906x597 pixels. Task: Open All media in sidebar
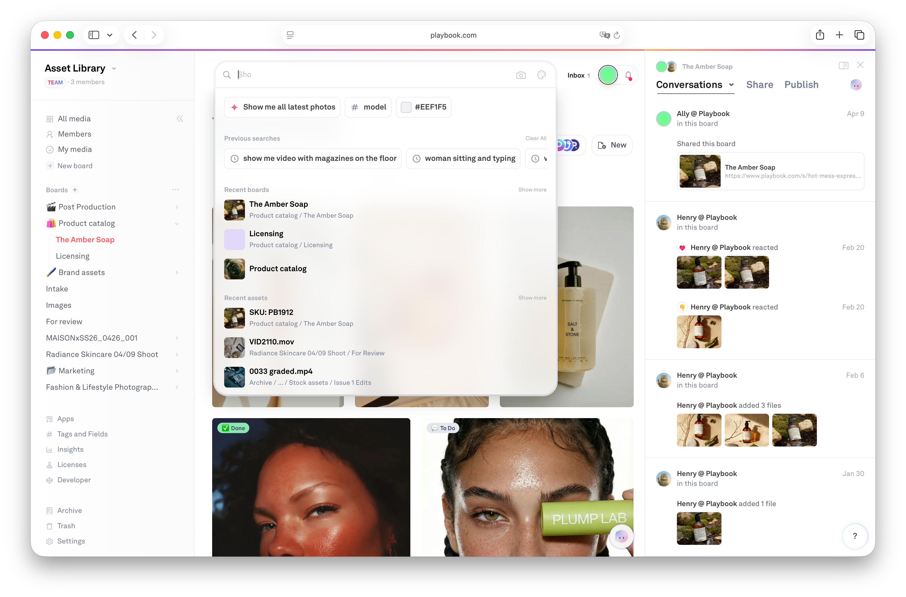pyautogui.click(x=74, y=119)
